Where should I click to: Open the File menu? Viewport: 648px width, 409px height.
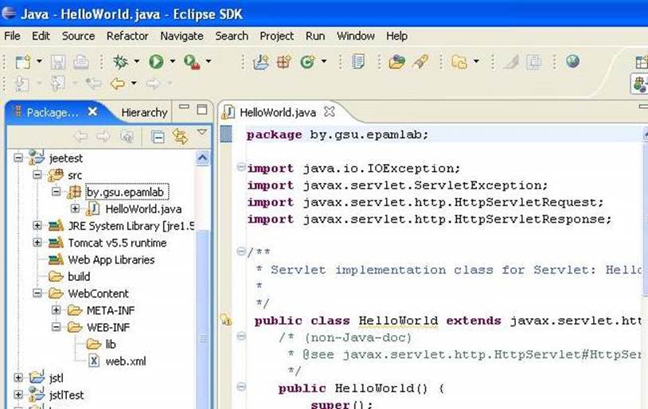tap(12, 37)
